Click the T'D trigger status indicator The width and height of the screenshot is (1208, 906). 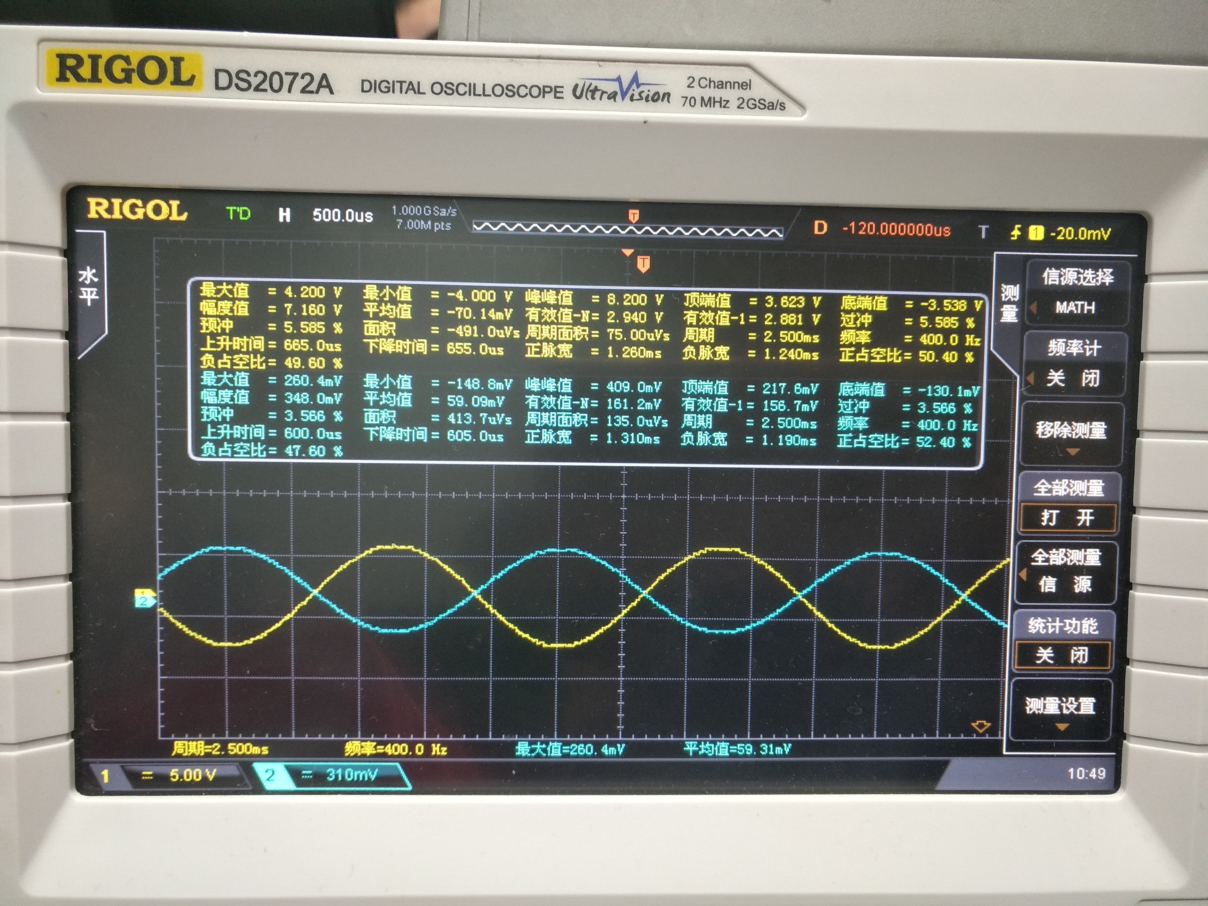[x=238, y=214]
